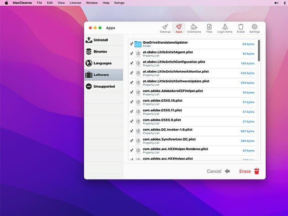Image resolution: width=288 pixels, height=216 pixels.
Task: Open Settings gear in toolbar
Action: point(255,28)
